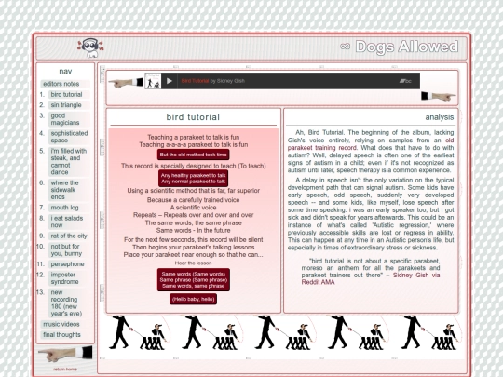The image size is (503, 377).
Task: Click the bird tutorial lyrics heading
Action: (193, 117)
